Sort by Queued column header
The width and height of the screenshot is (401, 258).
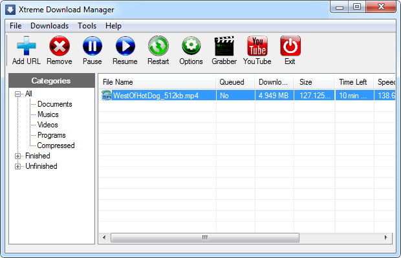pos(235,82)
